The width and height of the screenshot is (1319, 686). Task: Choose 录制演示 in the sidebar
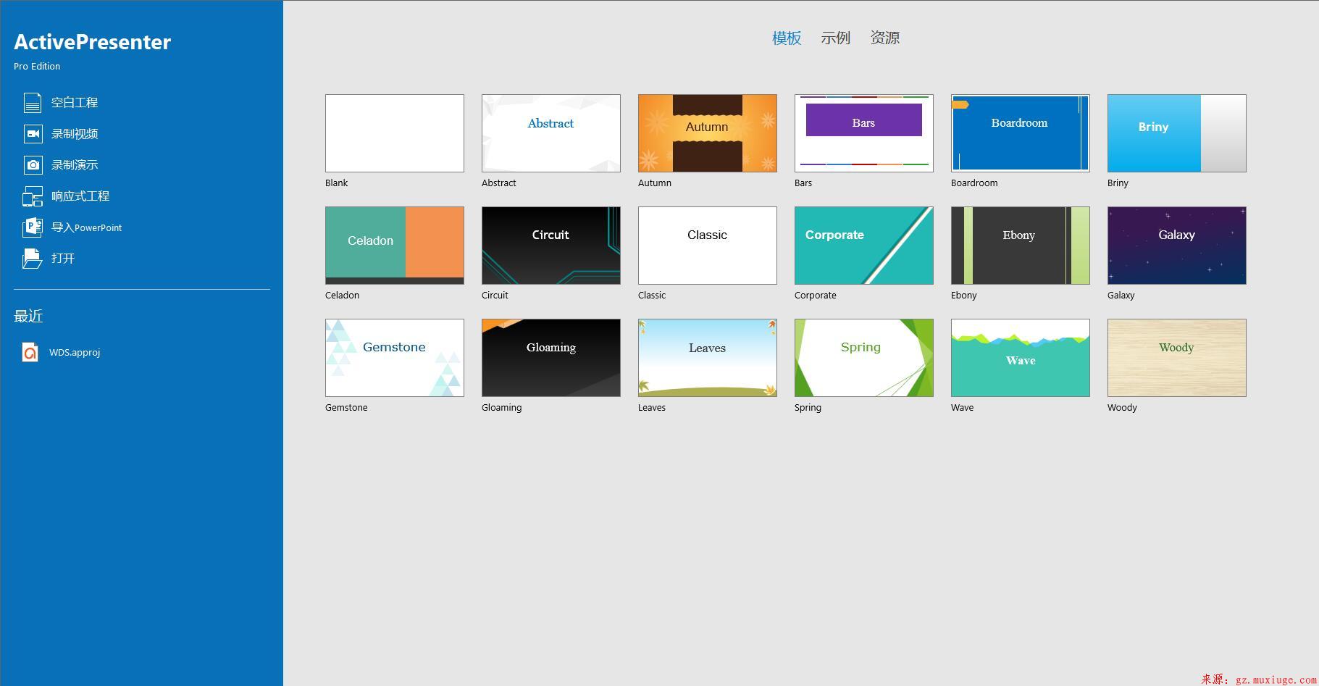75,165
